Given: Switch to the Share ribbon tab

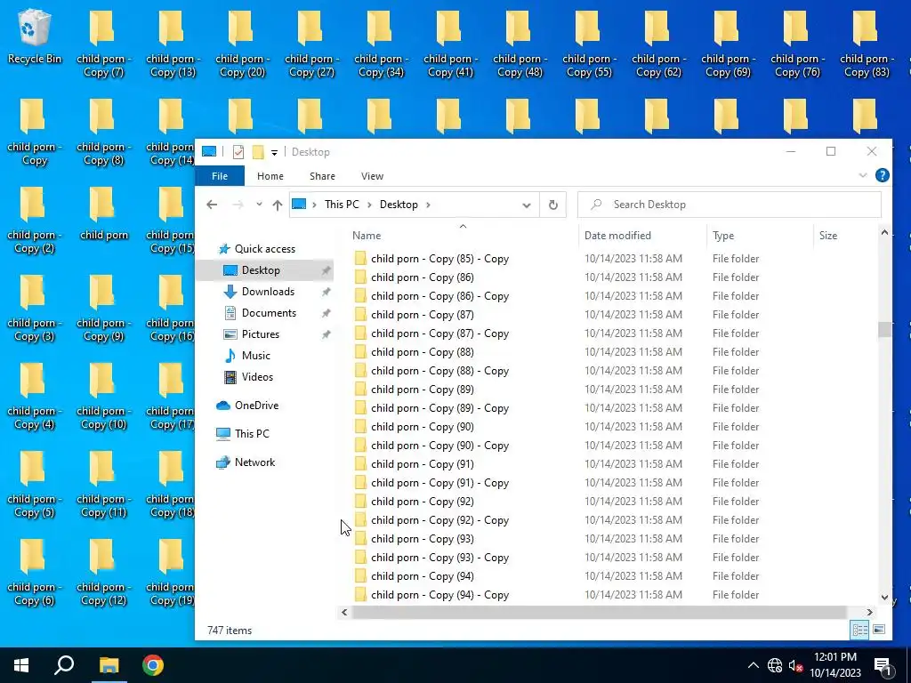Looking at the screenshot, I should click(x=322, y=176).
